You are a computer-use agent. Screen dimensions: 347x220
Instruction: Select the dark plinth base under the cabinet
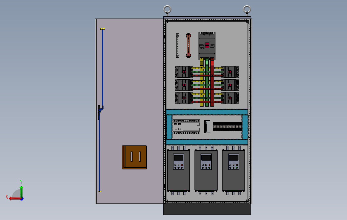207,209
